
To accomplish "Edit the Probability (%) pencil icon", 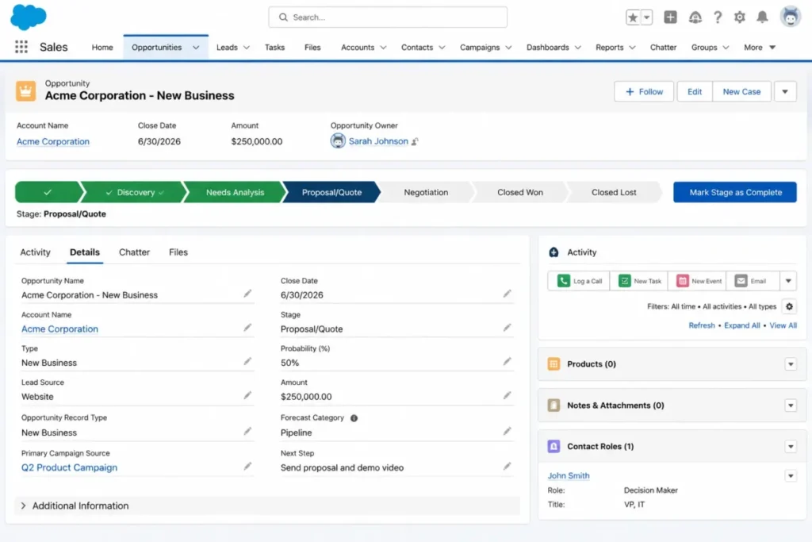I will pos(507,361).
